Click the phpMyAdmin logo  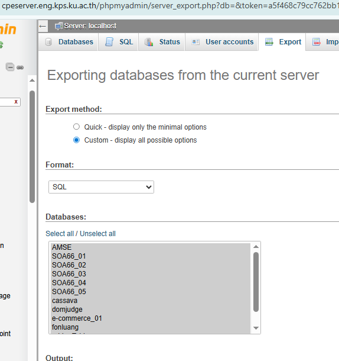[x=8, y=30]
